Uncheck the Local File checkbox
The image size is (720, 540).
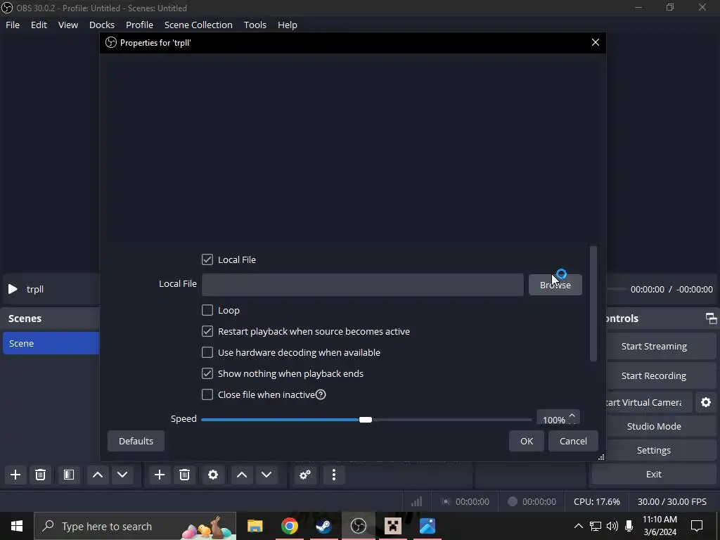tap(207, 259)
